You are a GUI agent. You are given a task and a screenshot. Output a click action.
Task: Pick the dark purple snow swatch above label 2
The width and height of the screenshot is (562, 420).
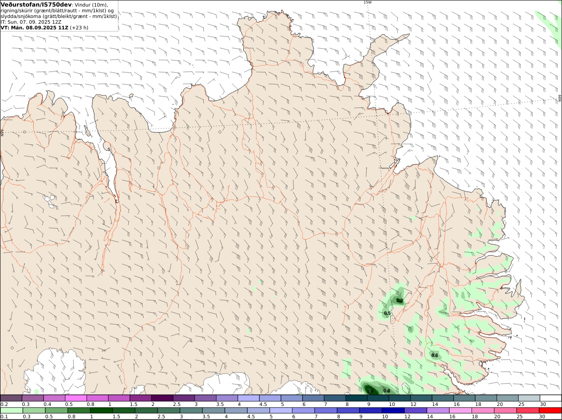pyautogui.click(x=162, y=398)
